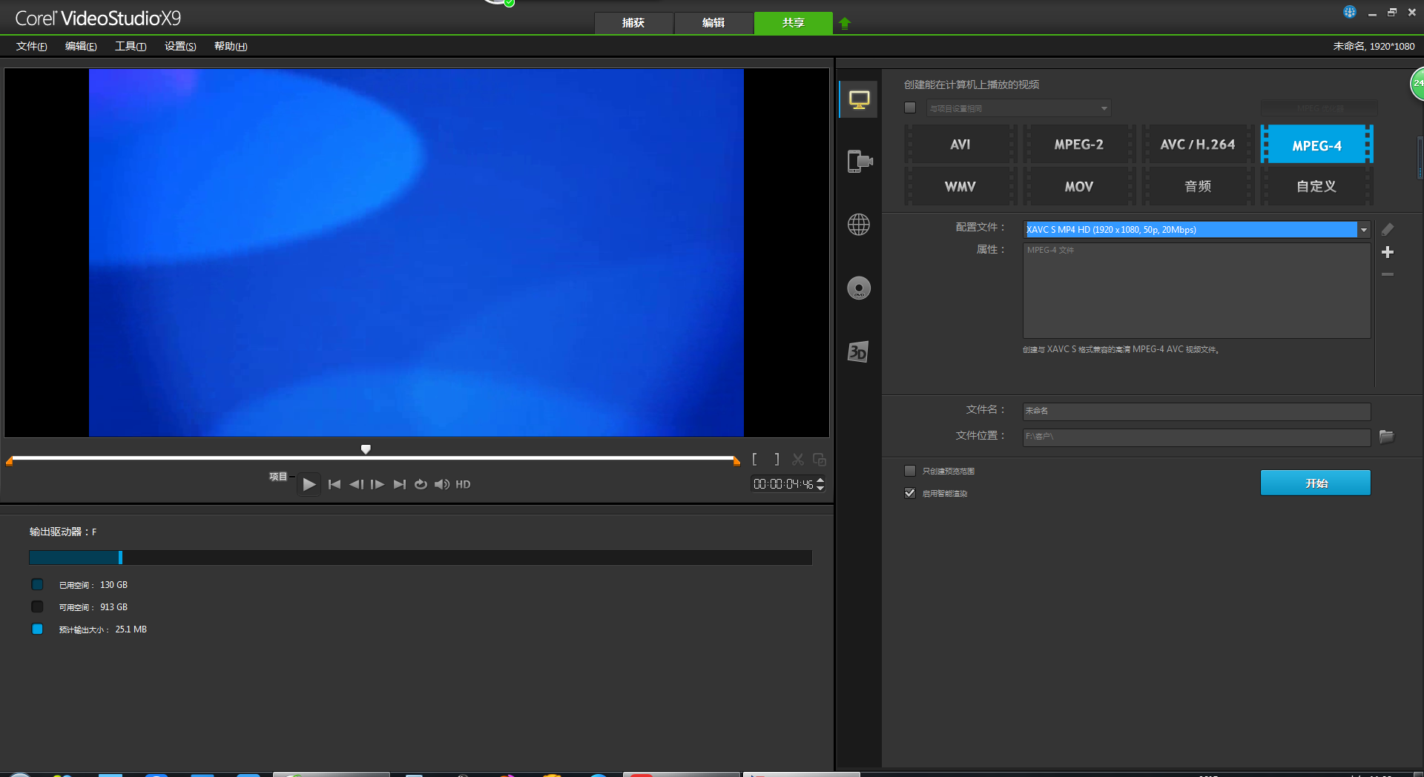Click the 属性 properties text box

pos(1197,291)
